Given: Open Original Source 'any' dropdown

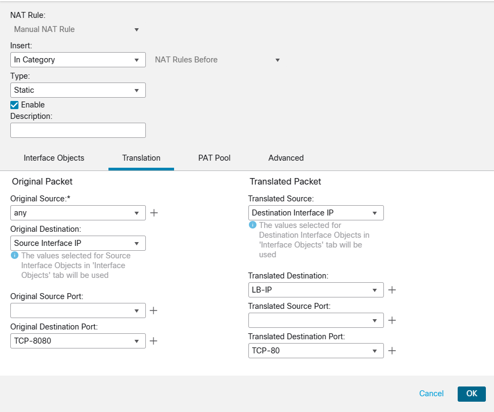Looking at the screenshot, I should click(x=78, y=213).
